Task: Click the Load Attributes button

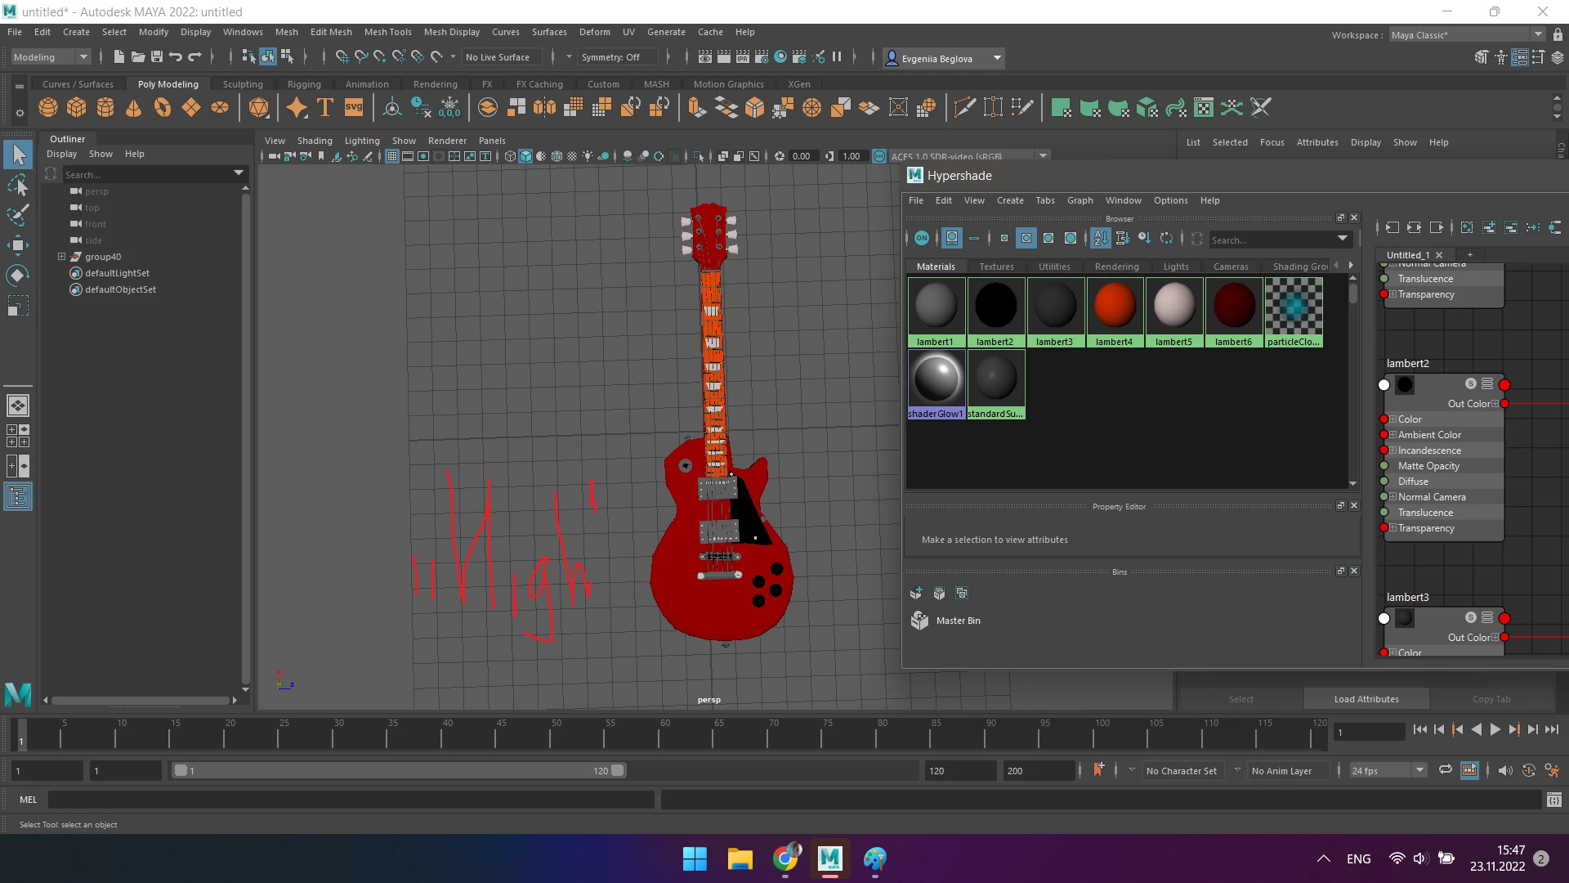Action: [1366, 699]
